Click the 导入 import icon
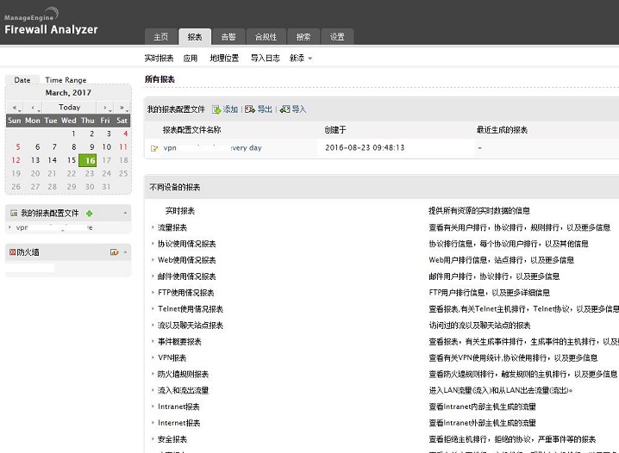619x453 pixels. 285,109
